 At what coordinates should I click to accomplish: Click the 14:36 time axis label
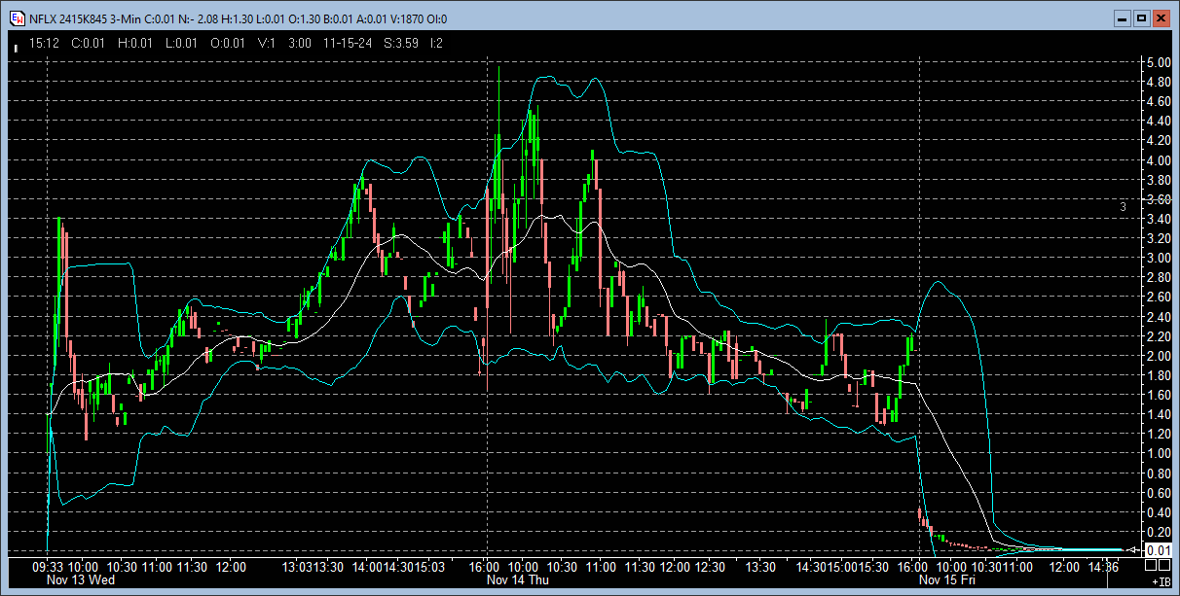pyautogui.click(x=1103, y=566)
